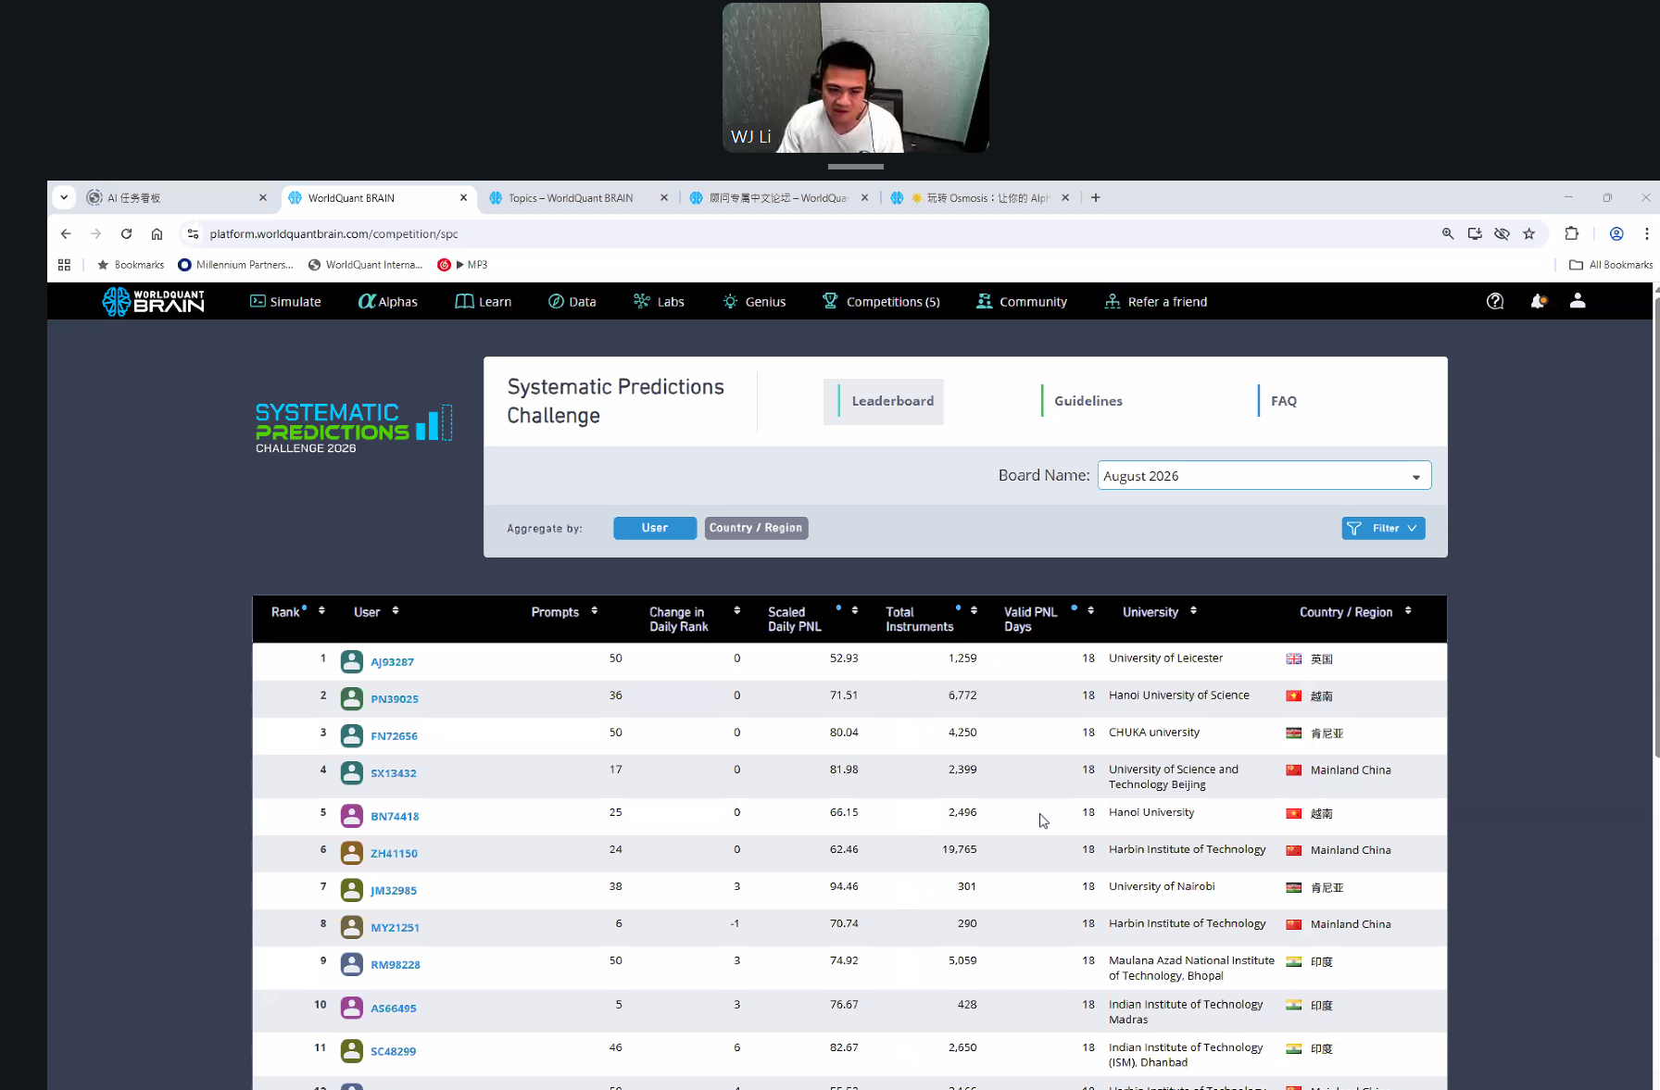Screen dimensions: 1660x1090
Task: Click the browser home icon
Action: [157, 233]
